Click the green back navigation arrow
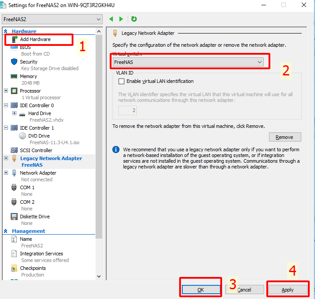The image size is (315, 299). point(111,19)
